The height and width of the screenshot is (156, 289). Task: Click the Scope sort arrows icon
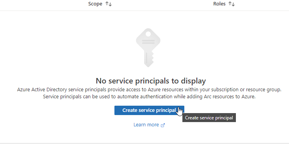coord(109,4)
